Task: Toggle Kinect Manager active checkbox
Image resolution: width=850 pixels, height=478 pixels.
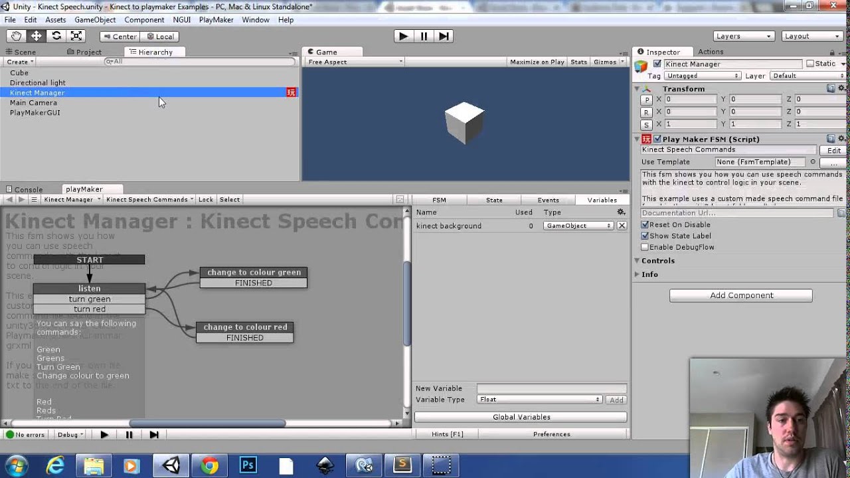Action: click(x=657, y=64)
